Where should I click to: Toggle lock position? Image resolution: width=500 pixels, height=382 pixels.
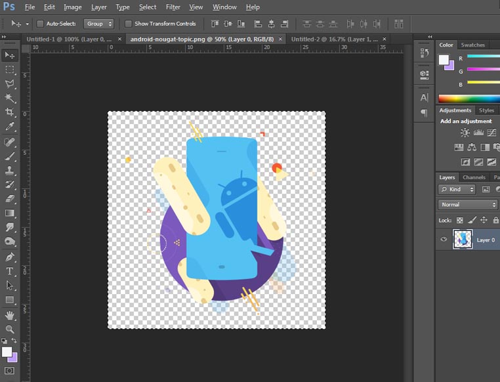coord(484,220)
